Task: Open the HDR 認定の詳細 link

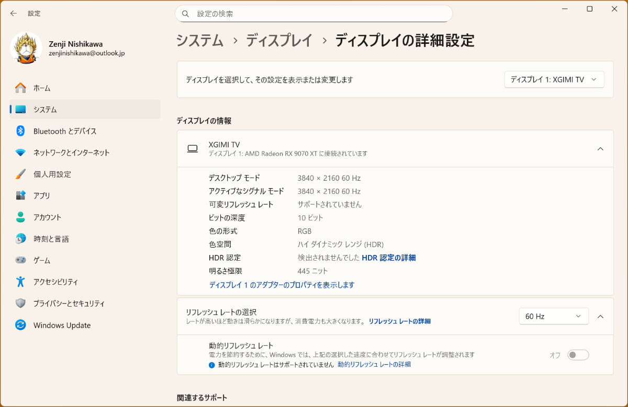Action: pos(388,258)
